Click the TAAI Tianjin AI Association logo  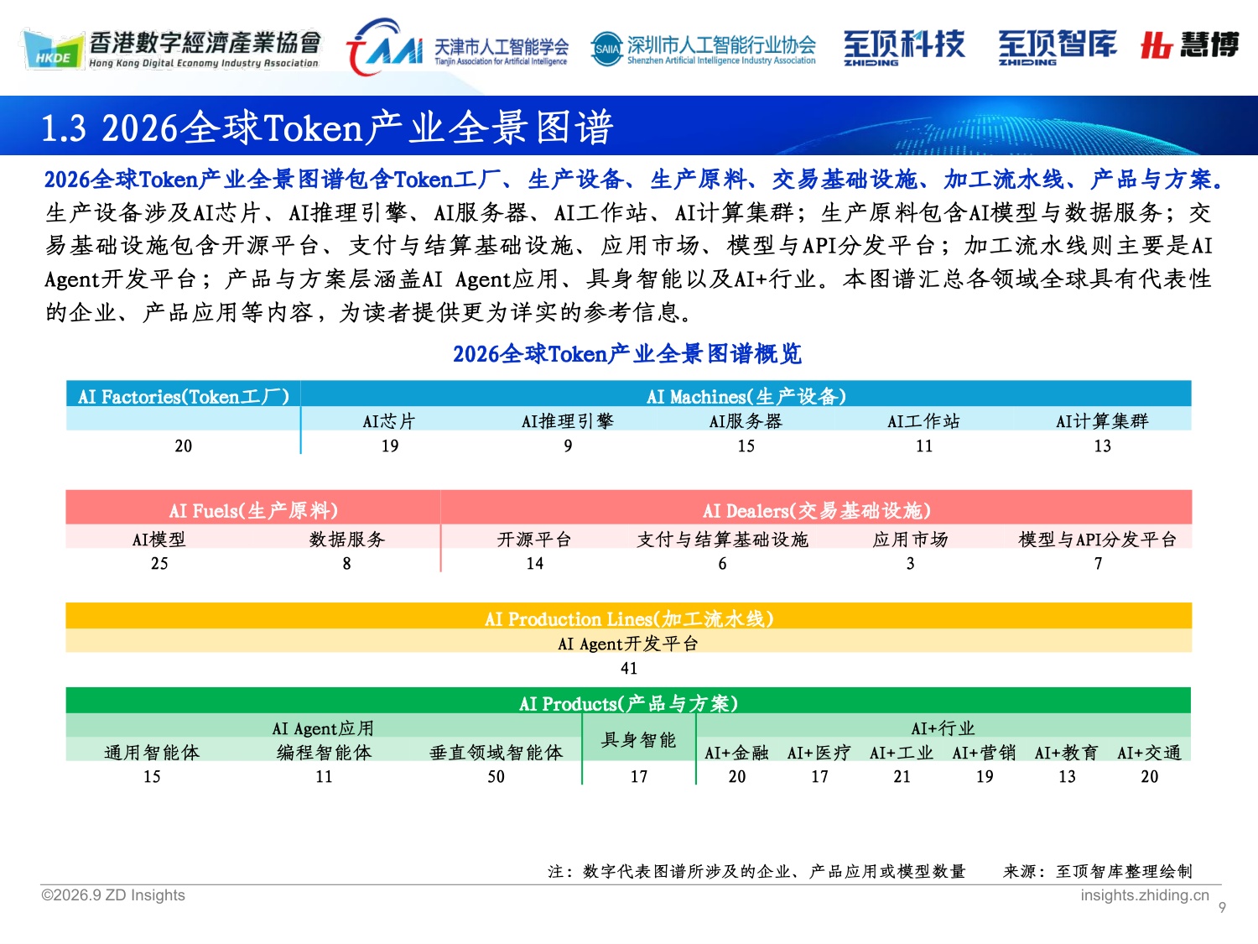[x=457, y=48]
